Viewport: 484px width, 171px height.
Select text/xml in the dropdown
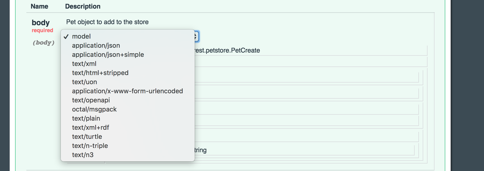[84, 64]
